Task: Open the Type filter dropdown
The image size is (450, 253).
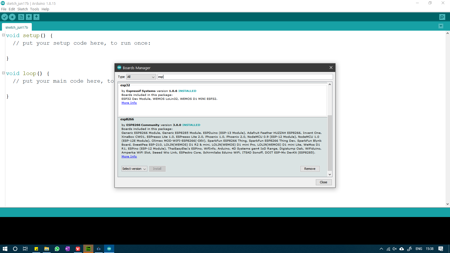Action: [x=141, y=77]
